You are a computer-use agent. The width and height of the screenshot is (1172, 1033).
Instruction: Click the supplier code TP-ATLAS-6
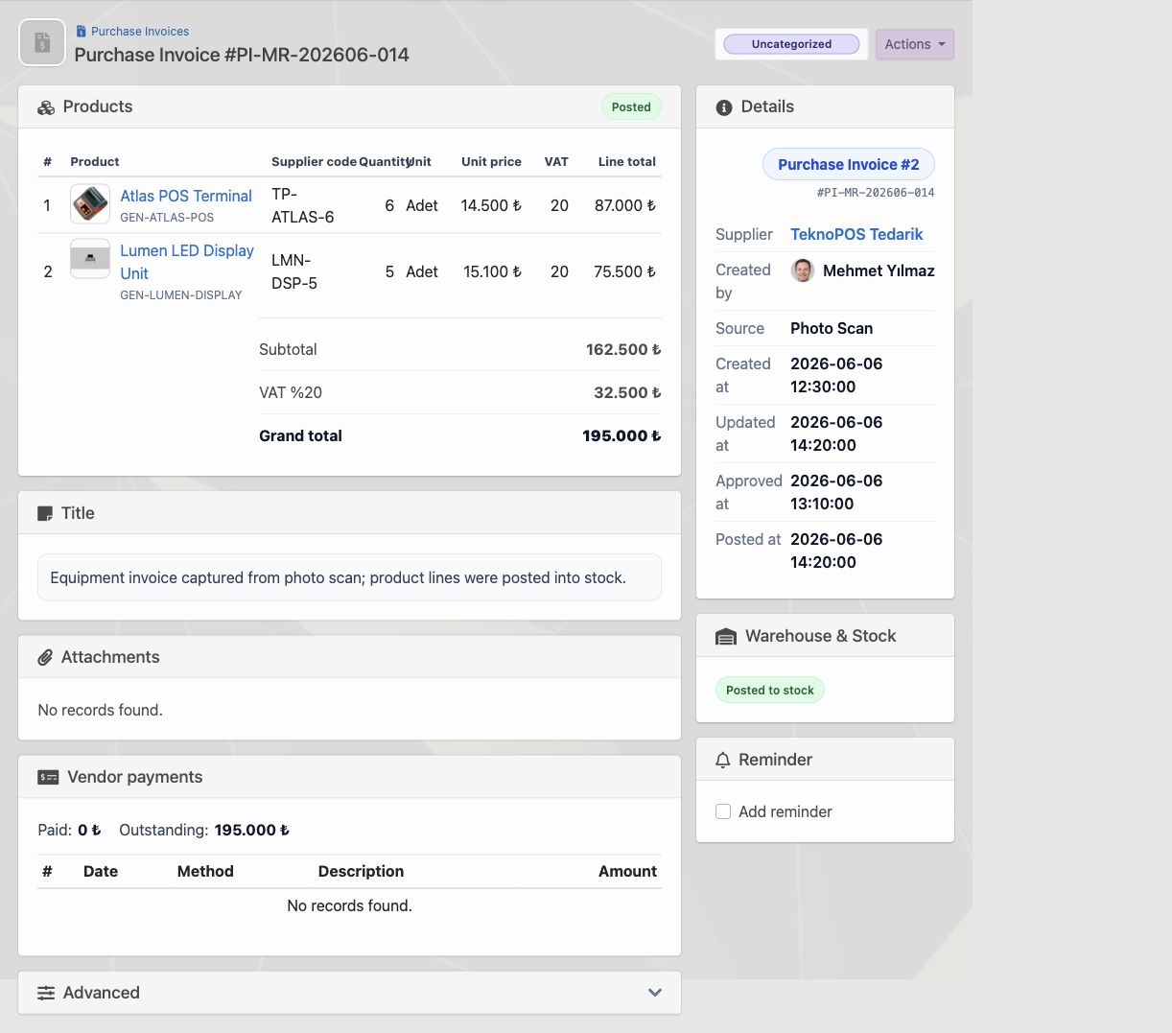[303, 205]
